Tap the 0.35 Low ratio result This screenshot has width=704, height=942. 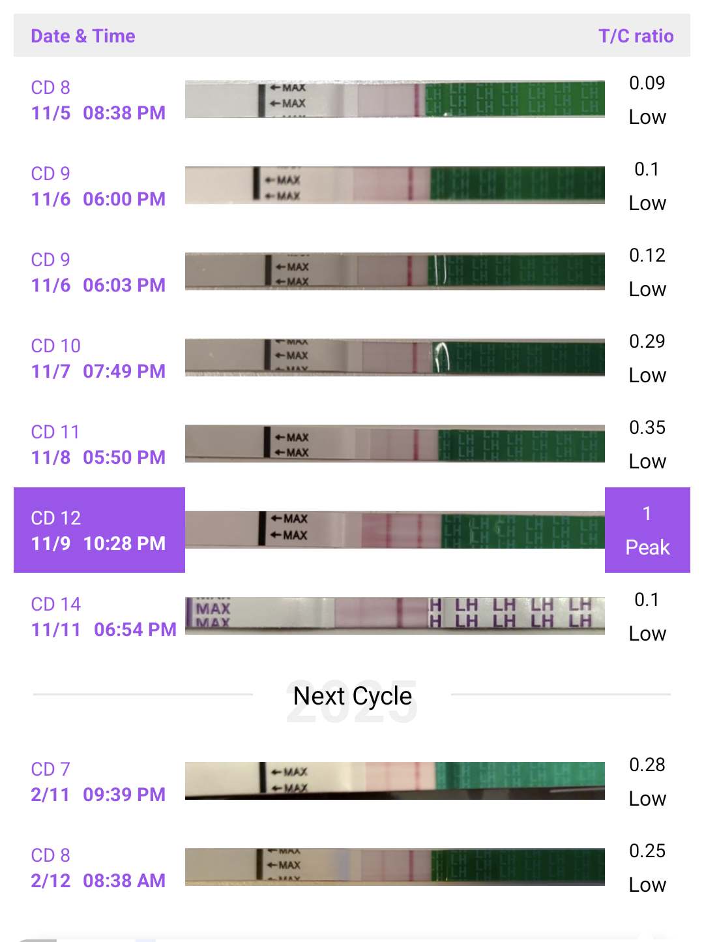647,444
